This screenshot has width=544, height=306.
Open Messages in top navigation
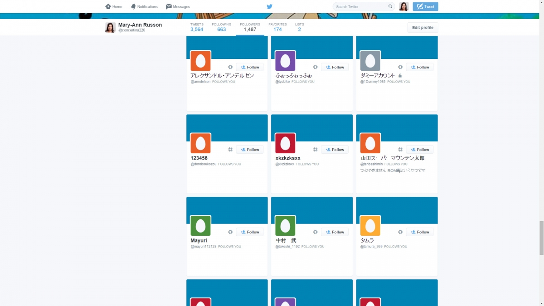[178, 7]
